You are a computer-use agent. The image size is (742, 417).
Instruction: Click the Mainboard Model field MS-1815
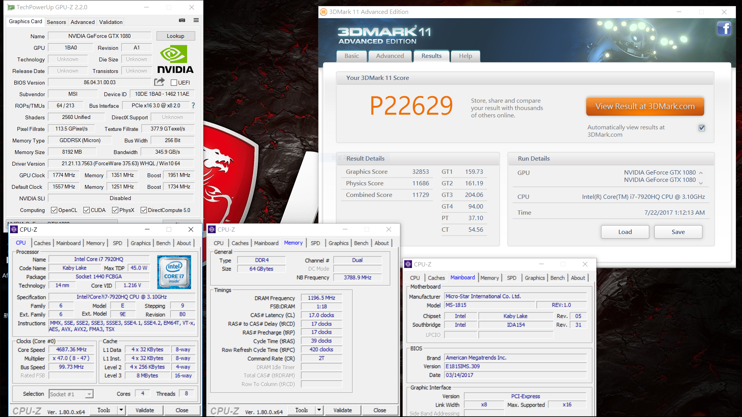click(490, 305)
